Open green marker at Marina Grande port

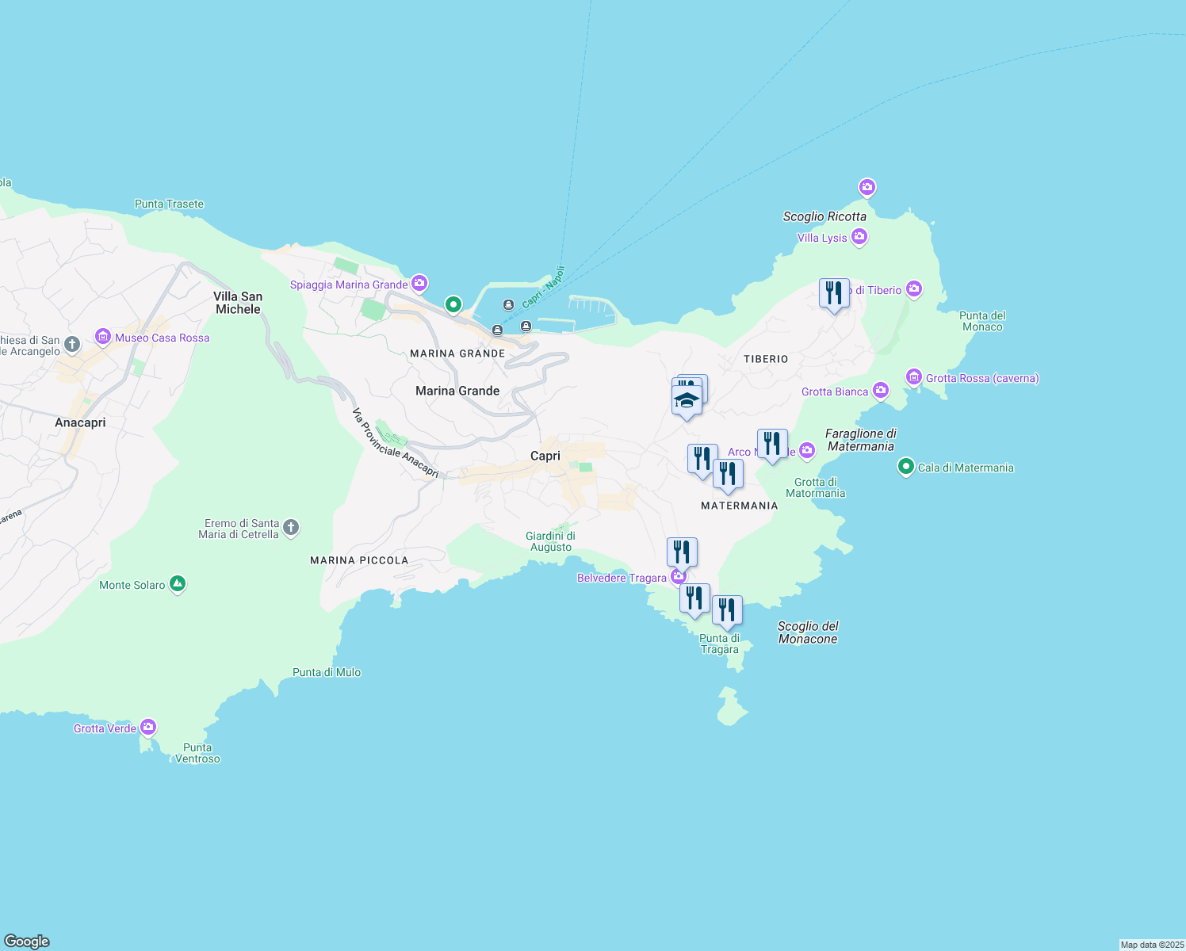(453, 304)
